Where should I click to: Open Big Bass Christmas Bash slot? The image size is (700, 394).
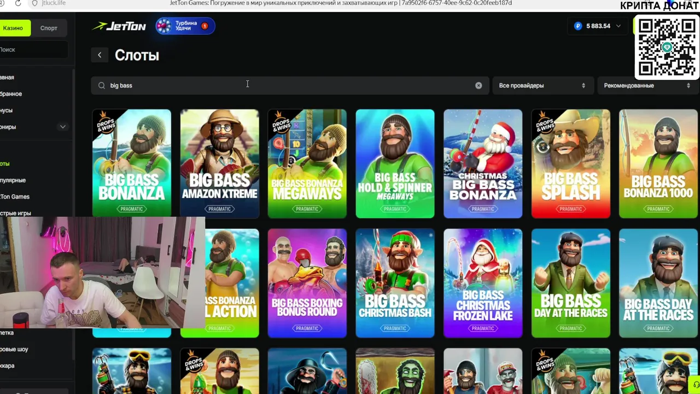tap(395, 283)
